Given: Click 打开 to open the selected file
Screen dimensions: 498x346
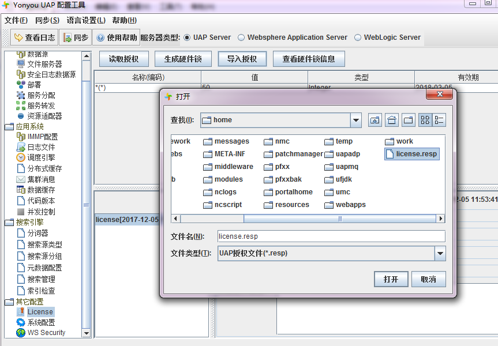Looking at the screenshot, I should 391,279.
